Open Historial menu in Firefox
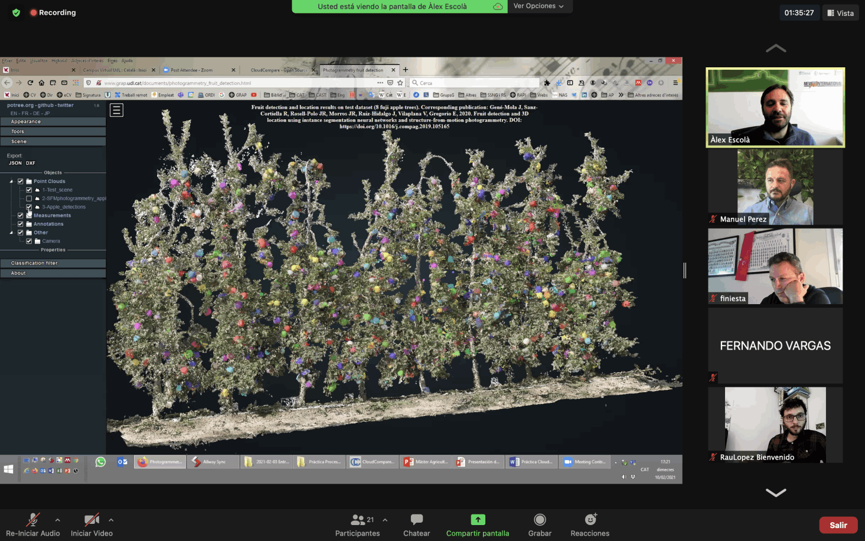865x541 pixels. [x=59, y=60]
